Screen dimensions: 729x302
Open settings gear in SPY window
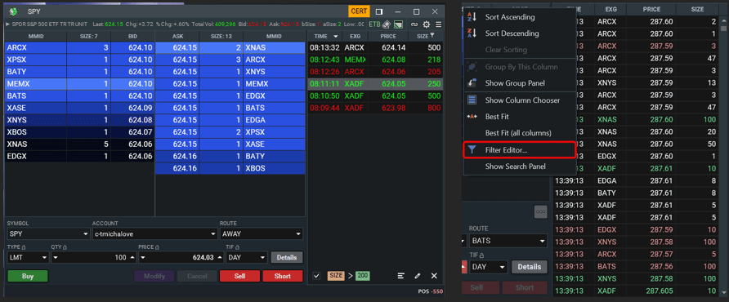click(x=426, y=24)
